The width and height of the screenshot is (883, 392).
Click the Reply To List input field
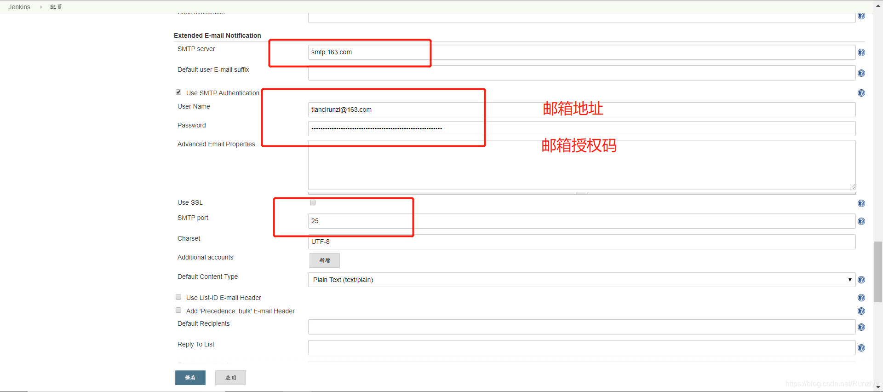click(x=582, y=347)
